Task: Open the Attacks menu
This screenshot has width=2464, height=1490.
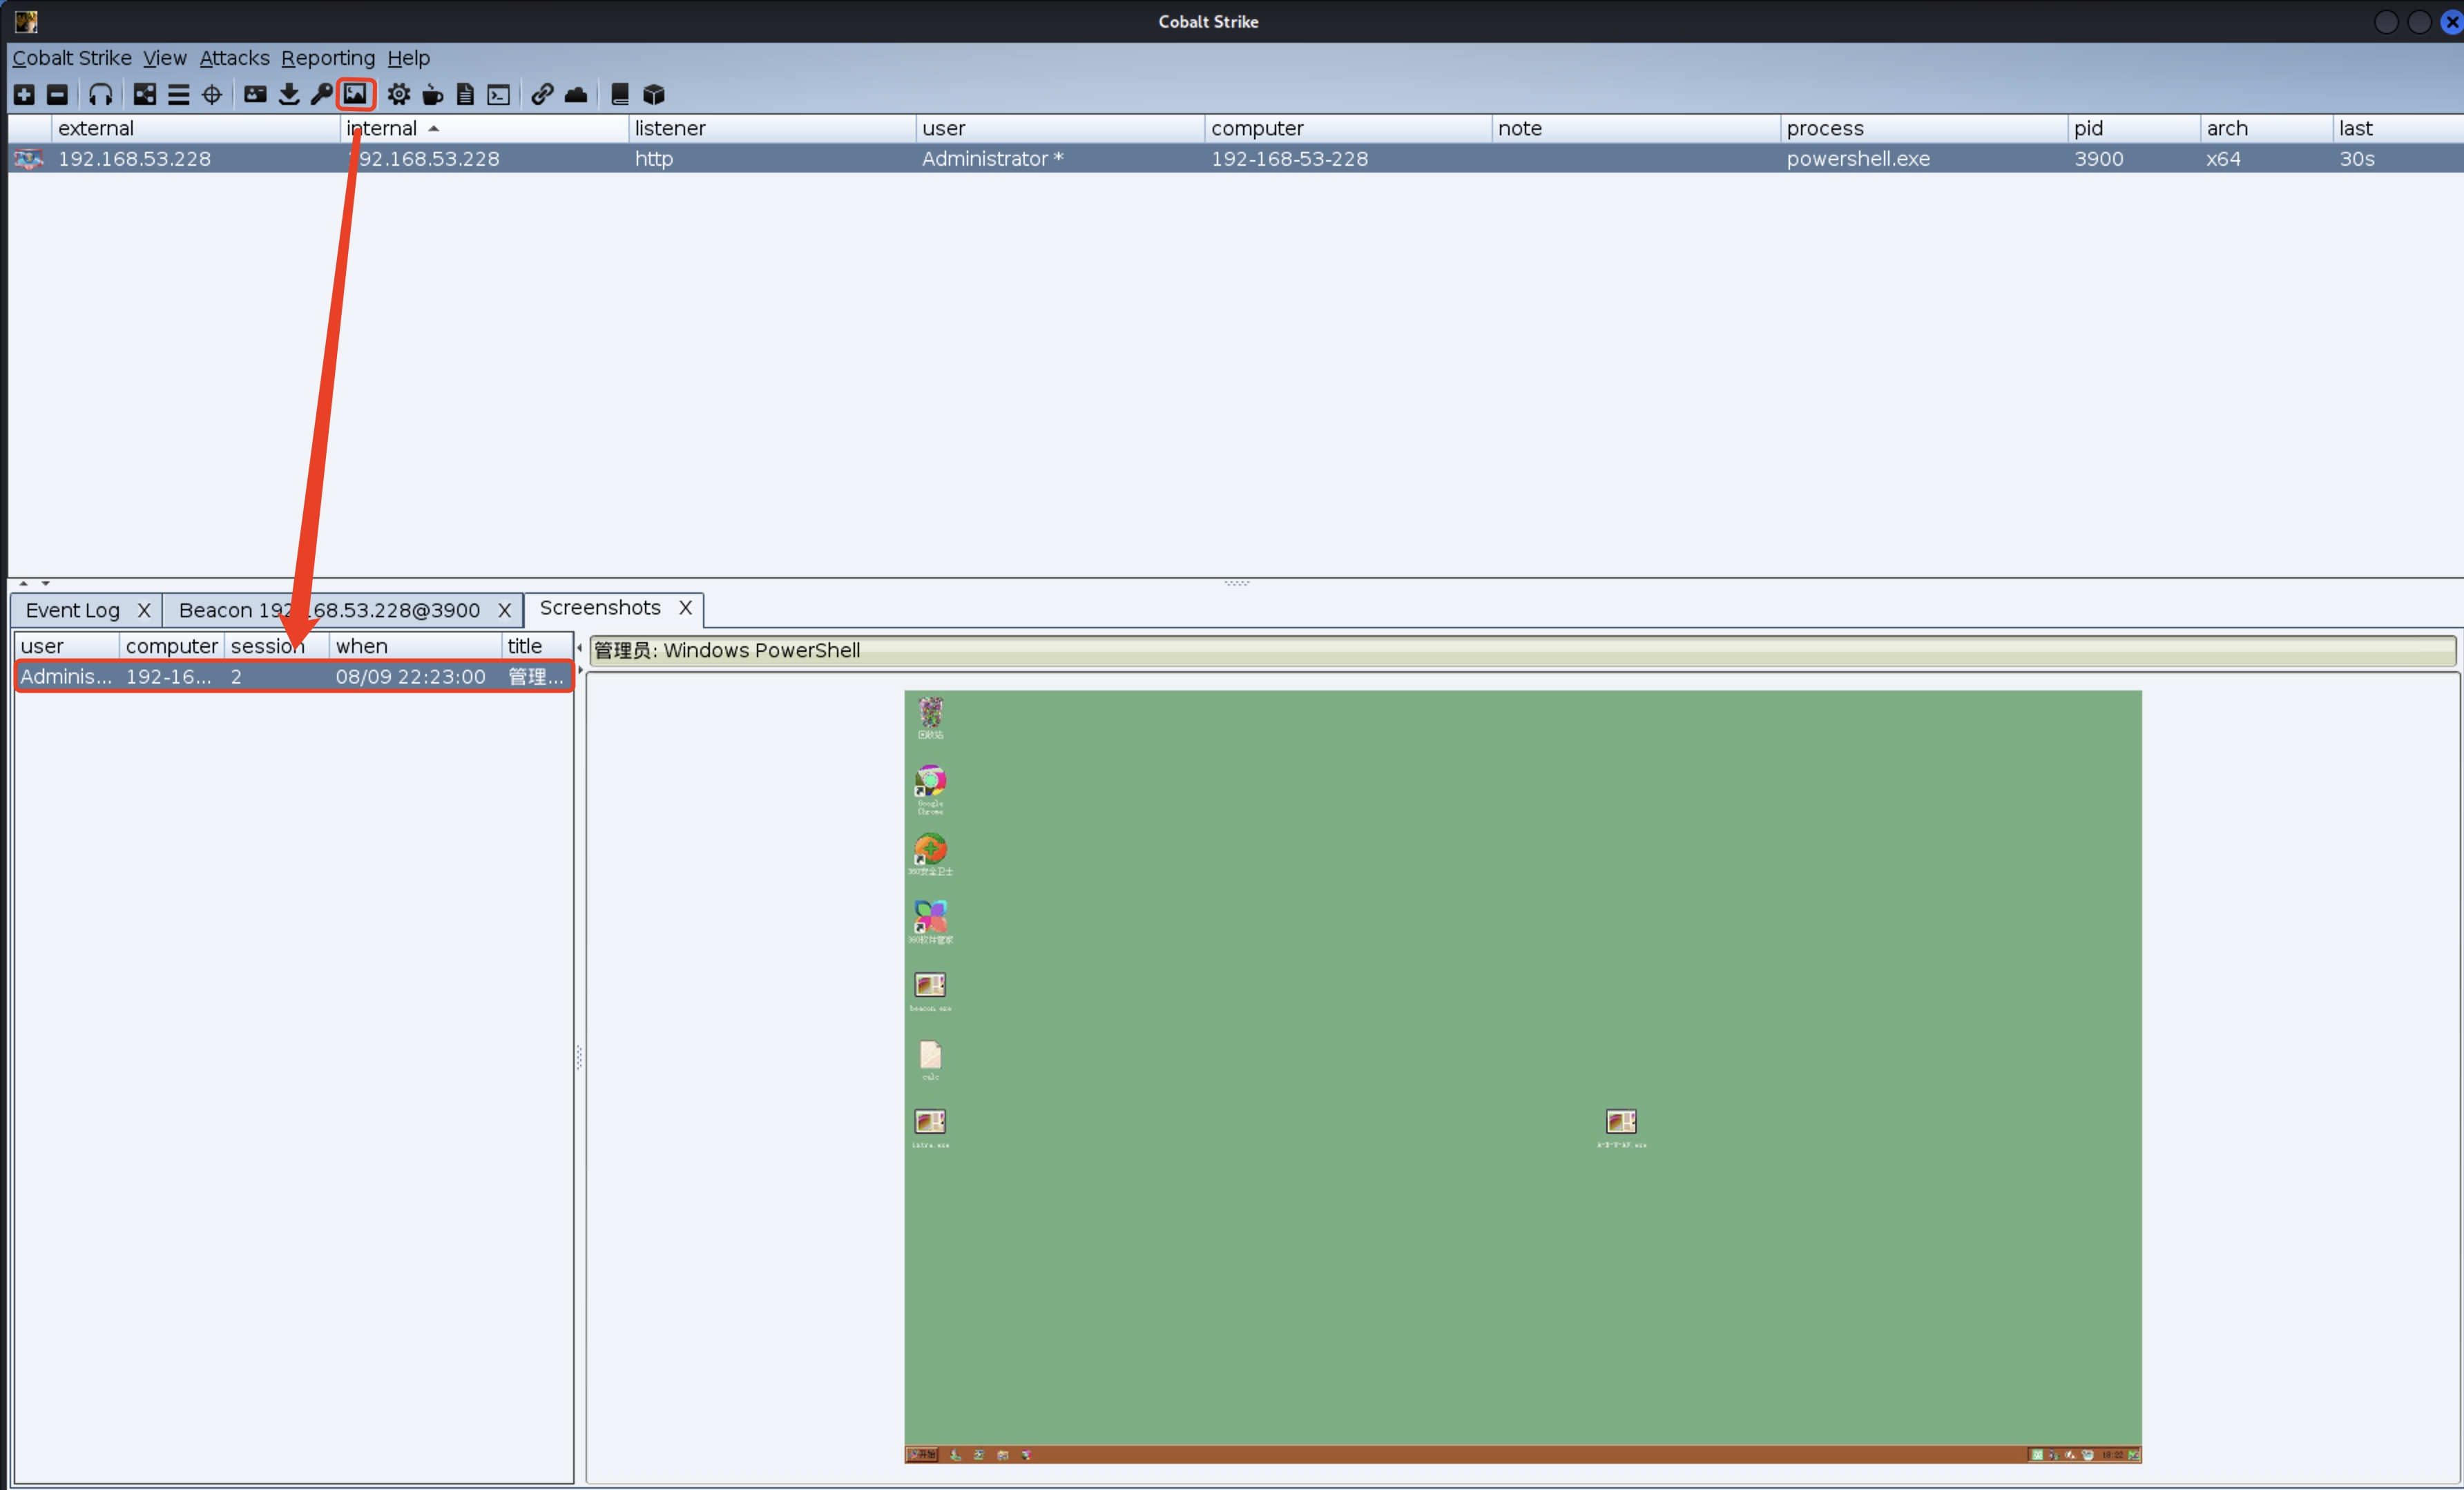Action: [233, 57]
